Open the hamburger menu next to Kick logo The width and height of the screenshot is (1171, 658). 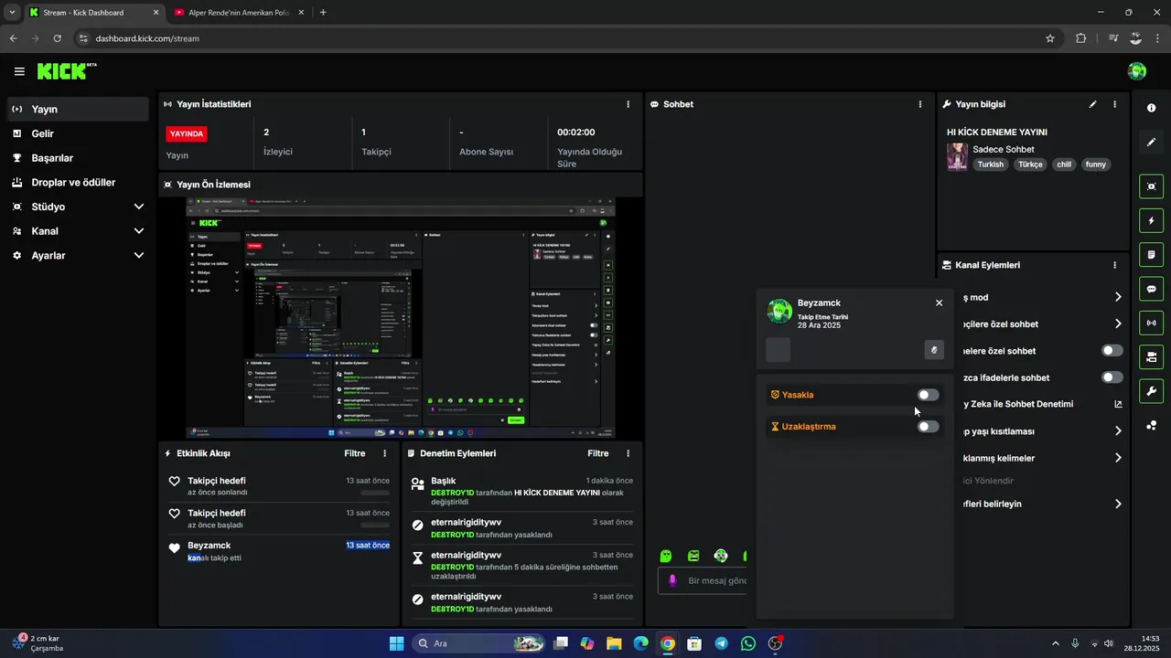pos(19,71)
